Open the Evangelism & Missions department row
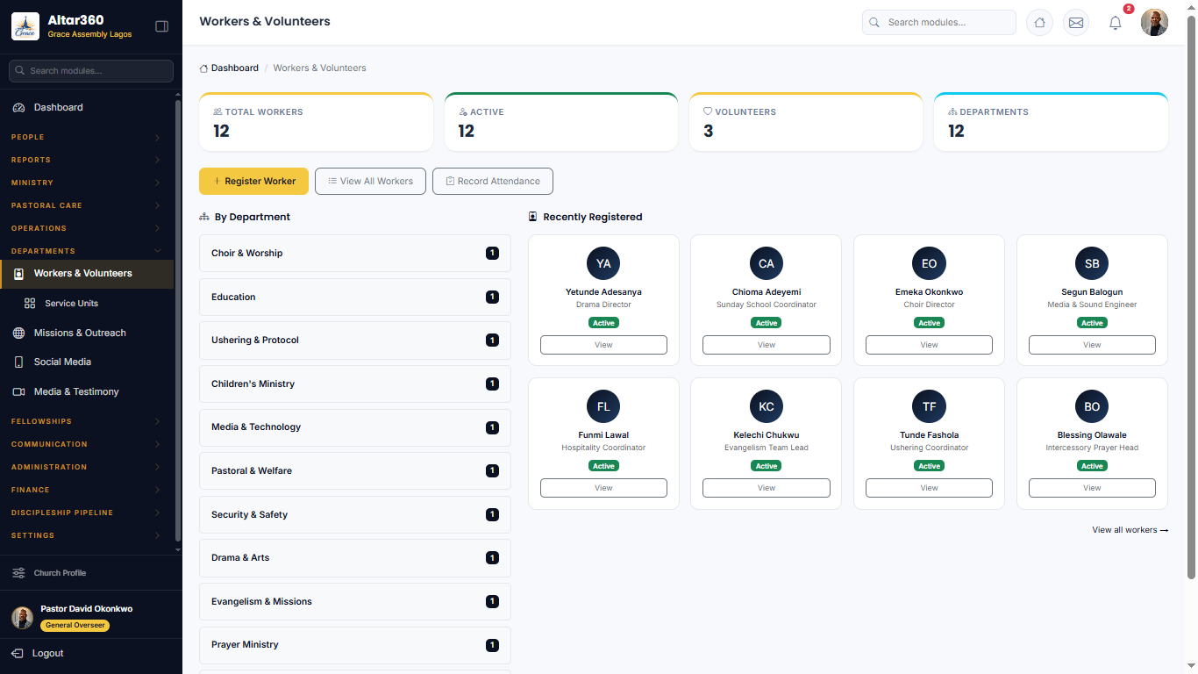This screenshot has width=1198, height=674. (355, 602)
